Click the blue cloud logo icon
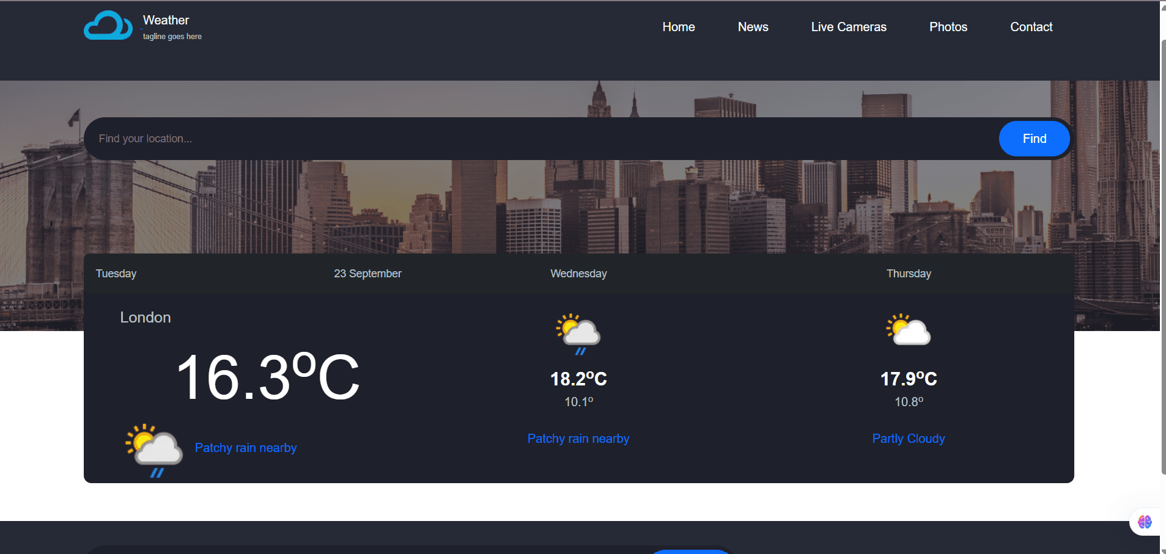 tap(108, 26)
